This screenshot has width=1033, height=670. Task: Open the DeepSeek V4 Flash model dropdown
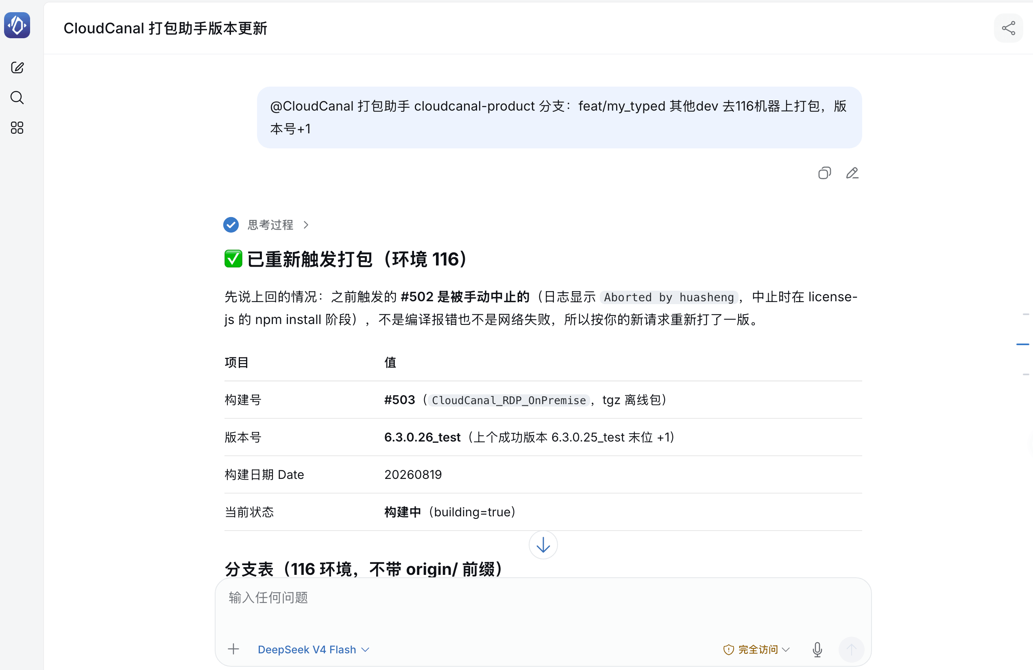[x=314, y=649]
